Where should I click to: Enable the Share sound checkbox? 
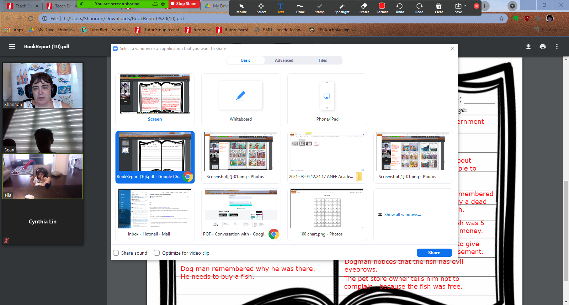(116, 253)
